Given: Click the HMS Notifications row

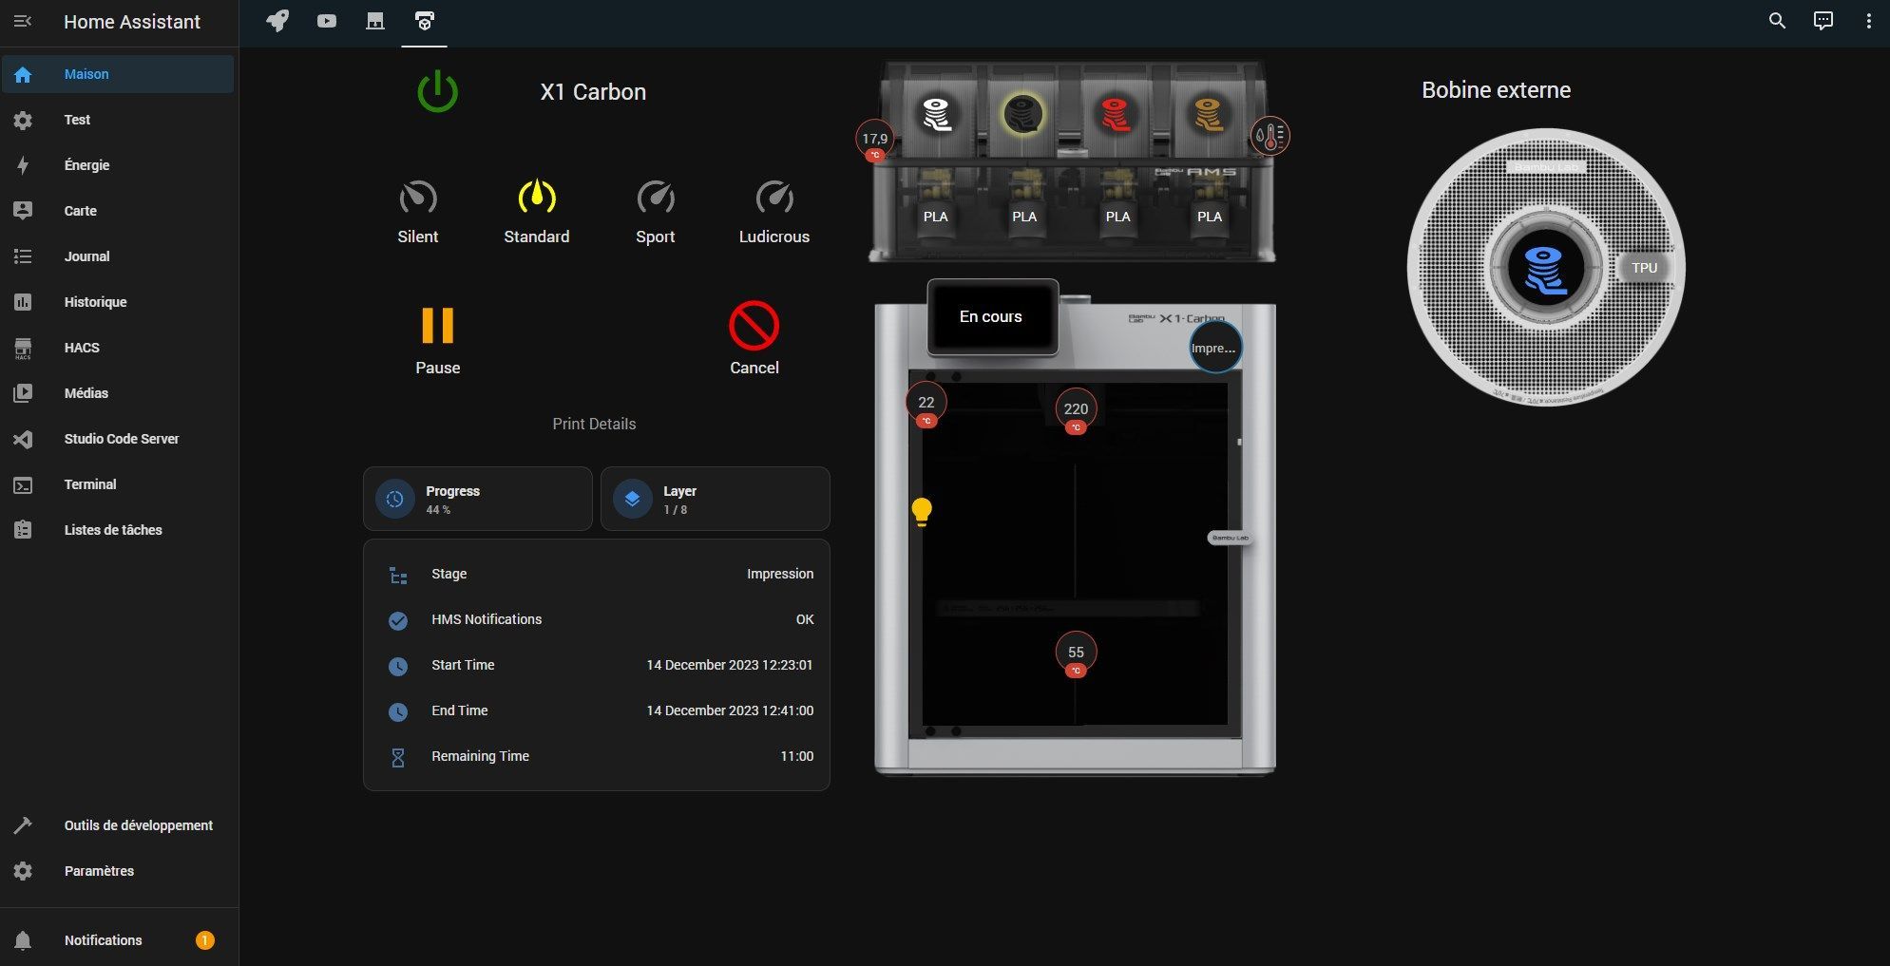Looking at the screenshot, I should [597, 619].
